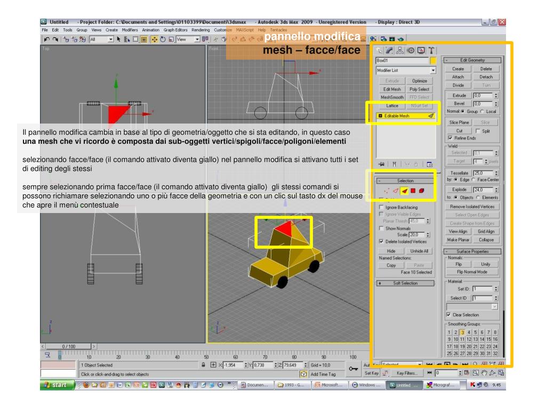This screenshot has height=409, width=546.
Task: Click the selection lock padlock icon
Action: tap(203, 365)
